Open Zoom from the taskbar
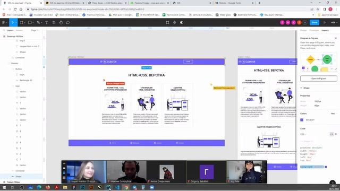340x191 pixels. click(152, 187)
